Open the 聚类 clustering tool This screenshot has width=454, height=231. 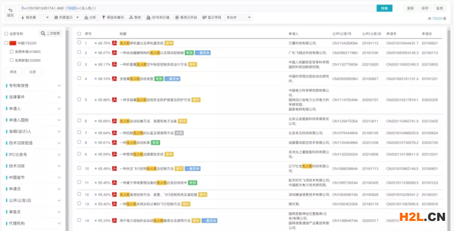135,18
